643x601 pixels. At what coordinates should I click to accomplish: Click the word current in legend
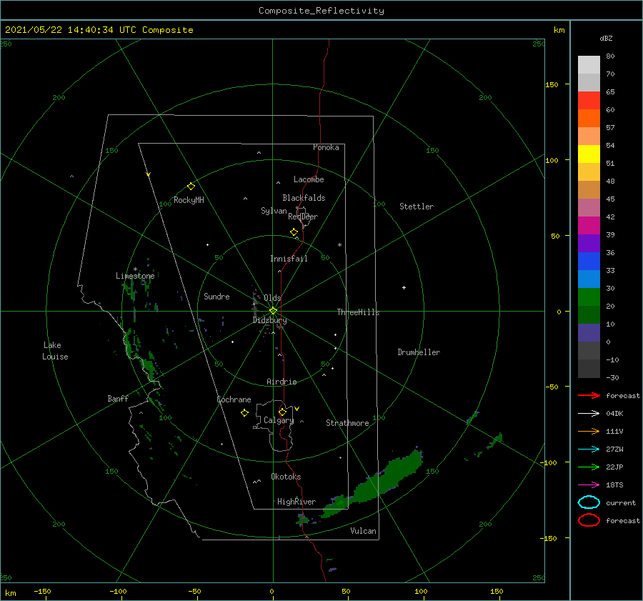tap(622, 502)
